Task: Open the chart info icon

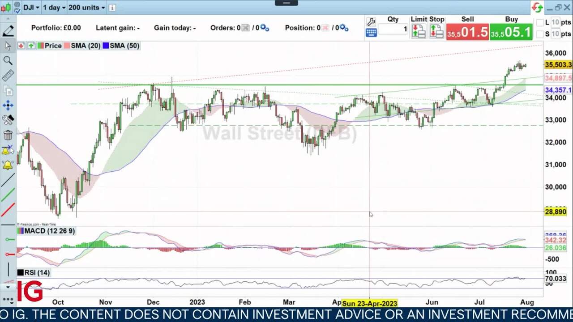Action: 112,8
